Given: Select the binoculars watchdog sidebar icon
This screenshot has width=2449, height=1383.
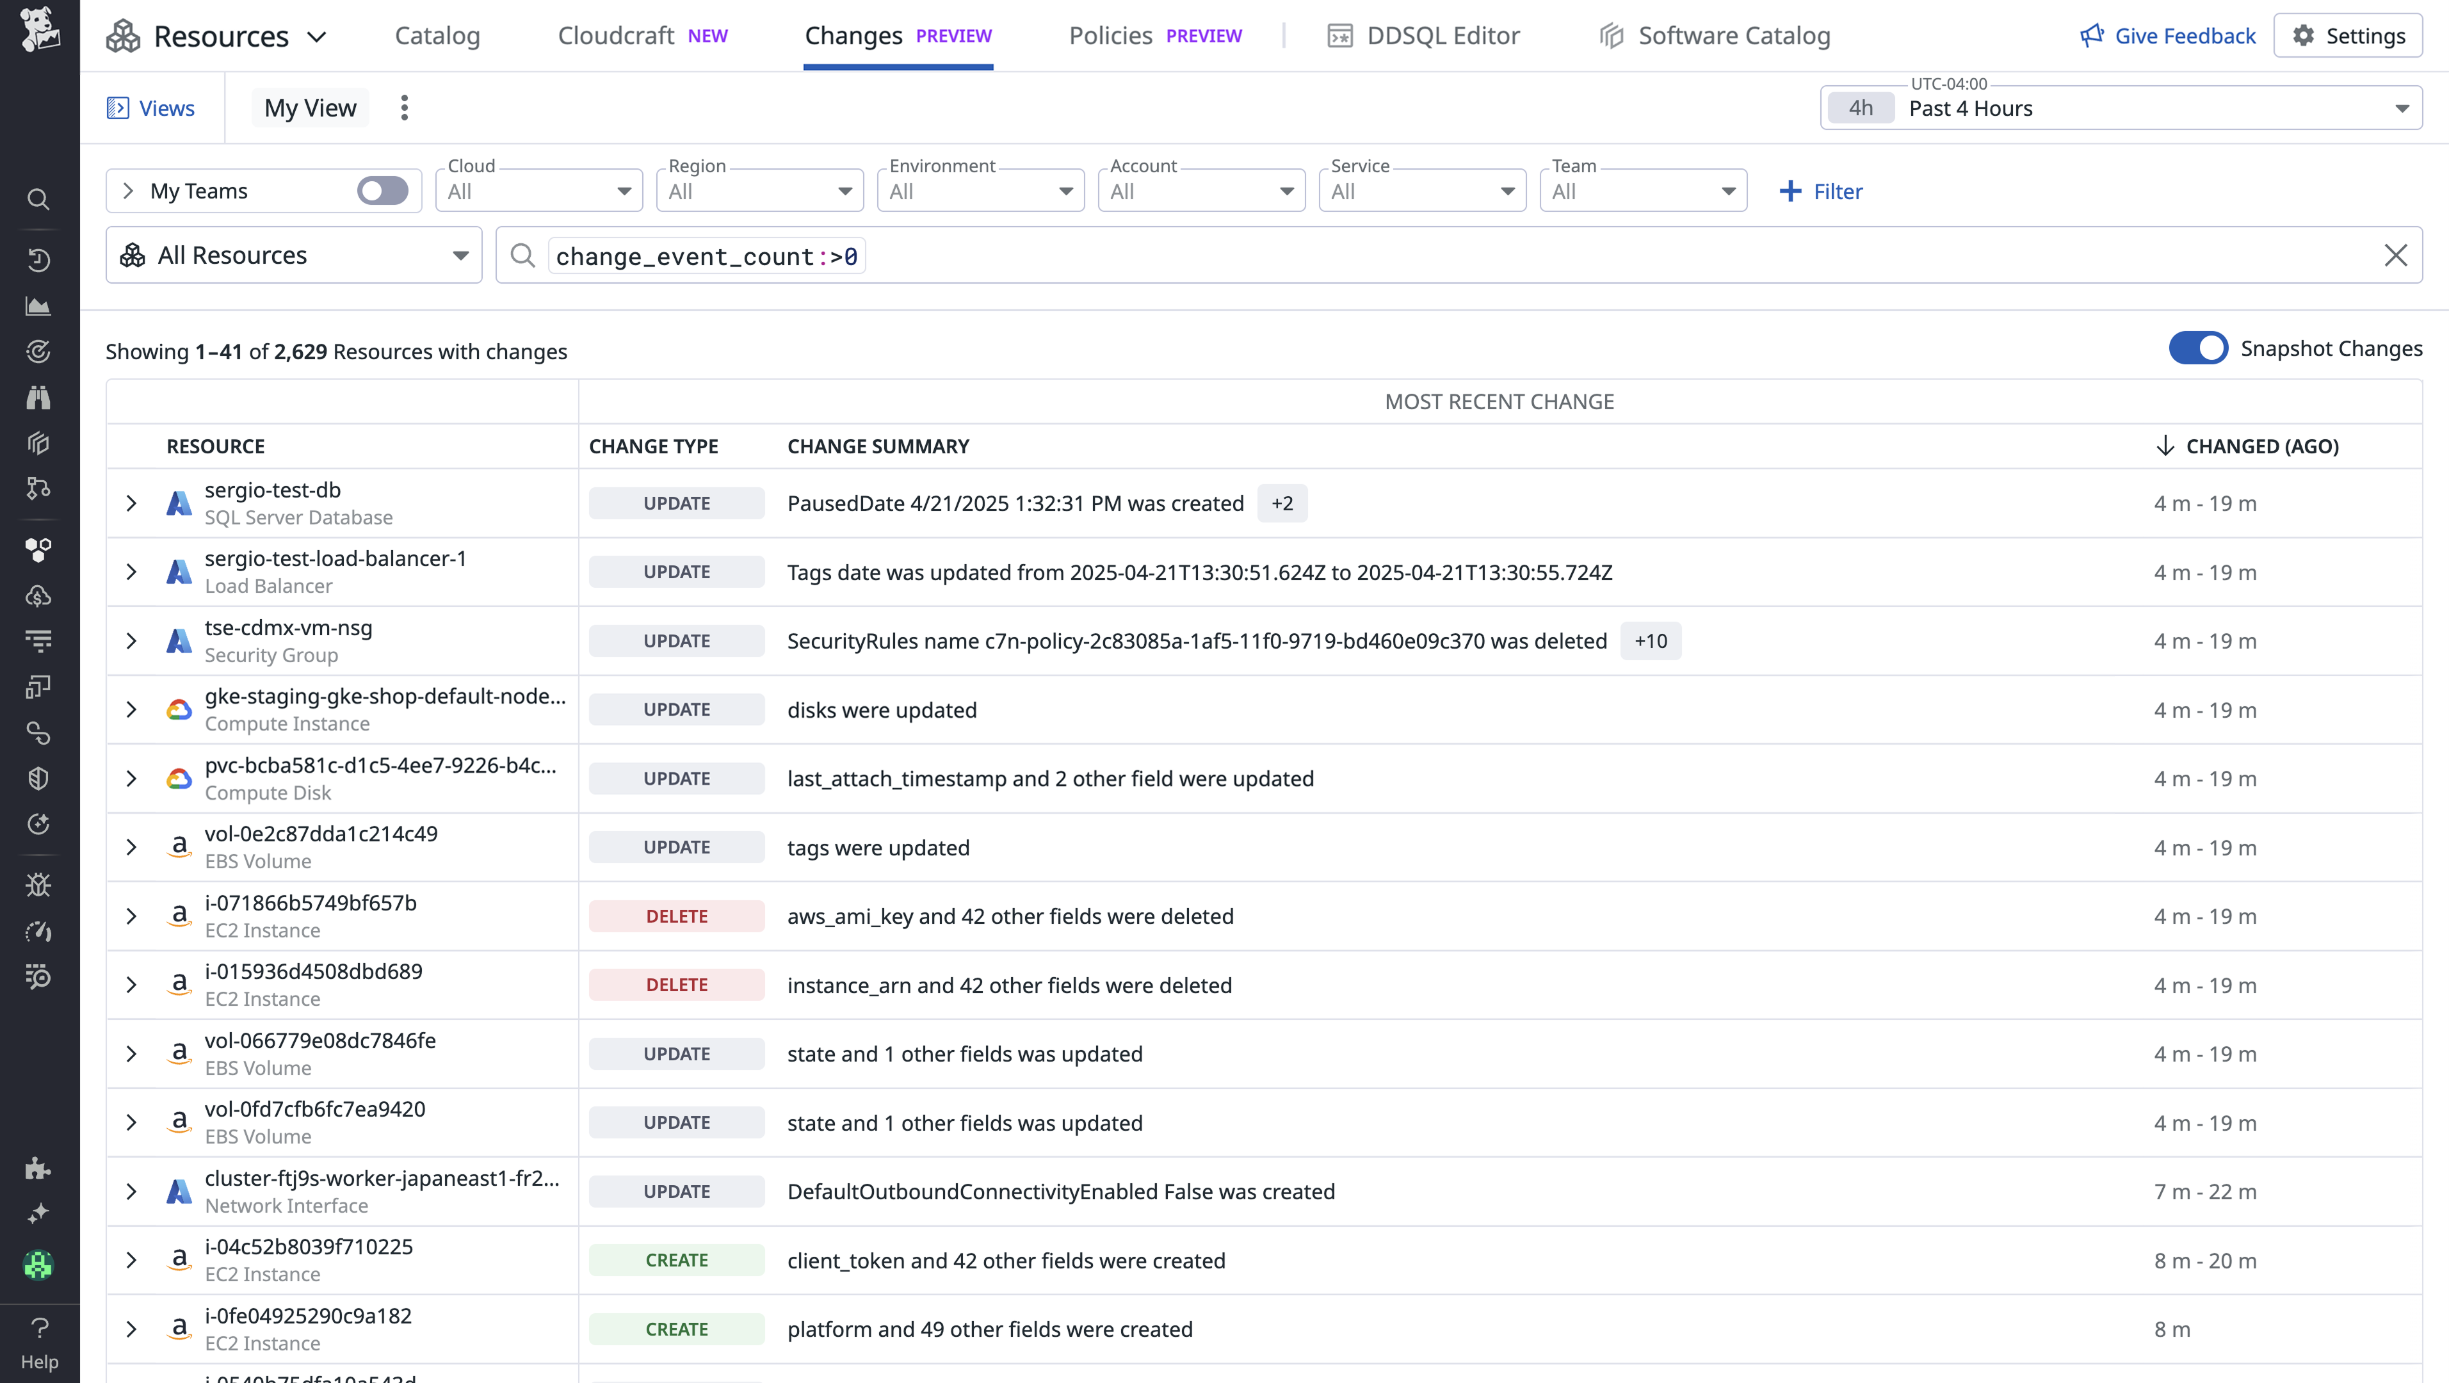Looking at the screenshot, I should (38, 398).
